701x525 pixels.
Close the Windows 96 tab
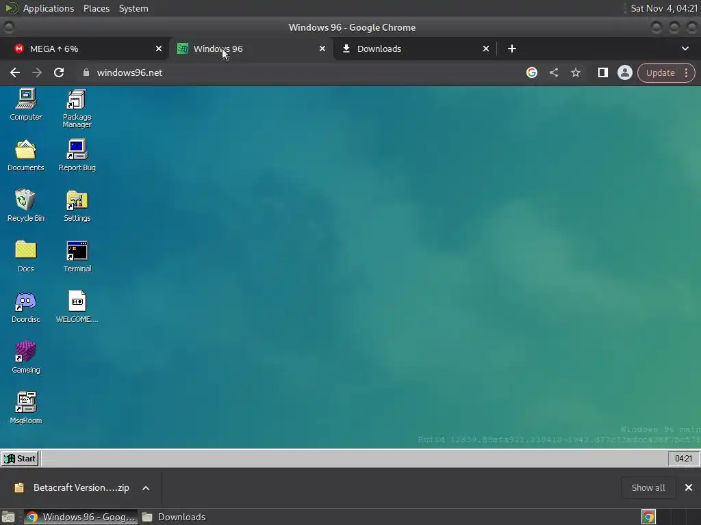[x=322, y=49]
